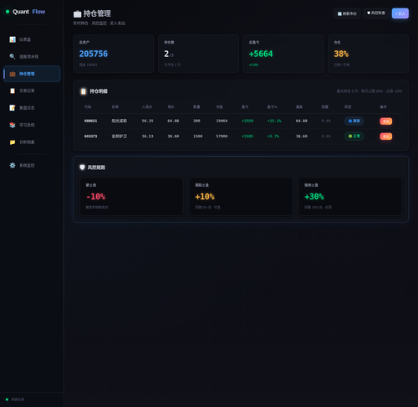The height and width of the screenshot is (407, 418).
Task: Click the green 正常 risk badge in row 603373
Action: (354, 136)
